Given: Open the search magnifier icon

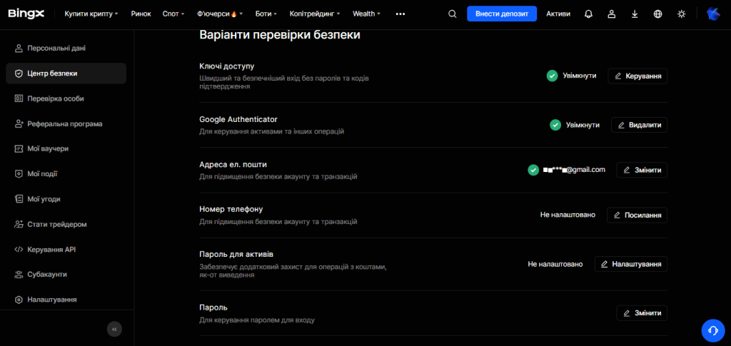Looking at the screenshot, I should [x=452, y=14].
